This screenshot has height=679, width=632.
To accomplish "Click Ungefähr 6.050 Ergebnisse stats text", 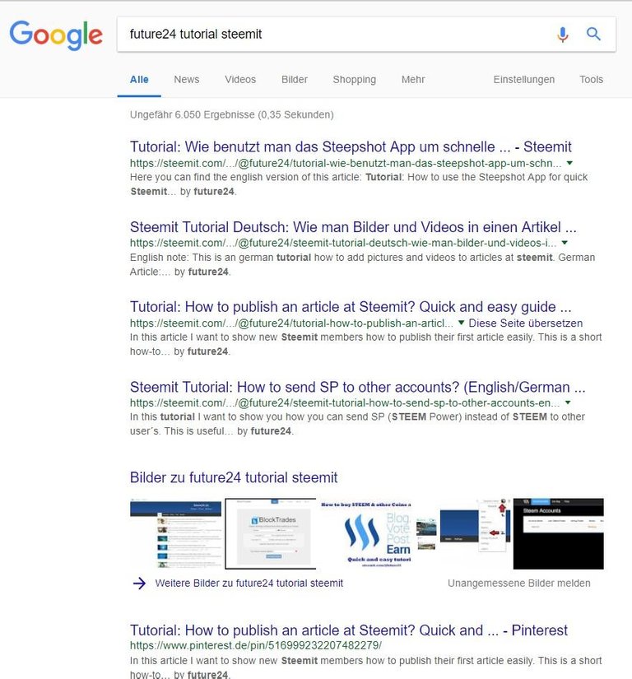I will pyautogui.click(x=231, y=114).
